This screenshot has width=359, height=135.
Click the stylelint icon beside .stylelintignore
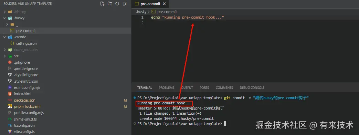[x=10, y=75]
